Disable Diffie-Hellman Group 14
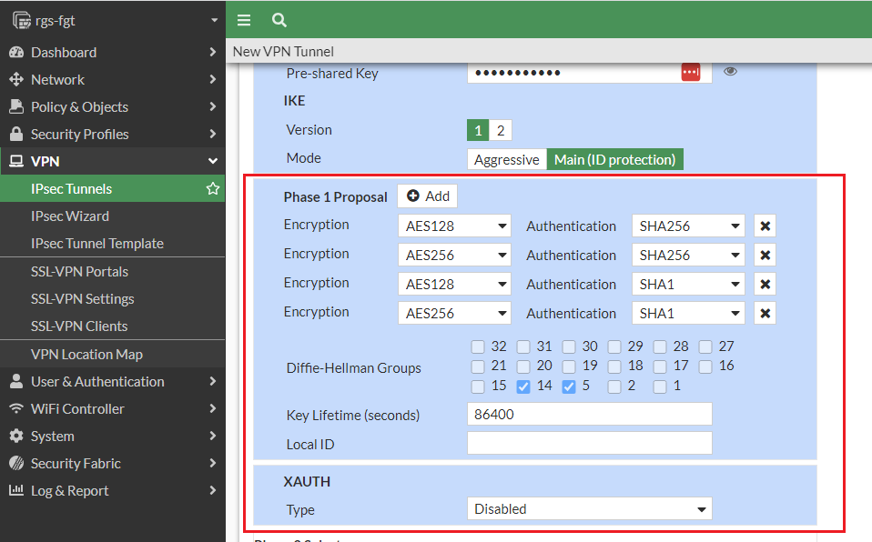872x542 pixels. [x=523, y=386]
